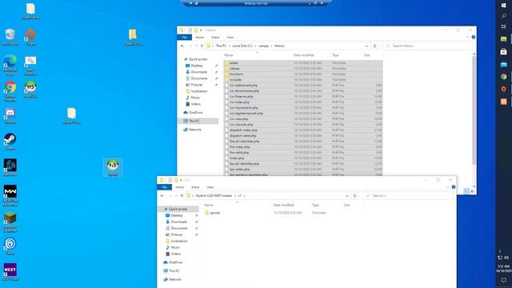512x288 pixels.
Task: Expand the address history dropdown in htdocs window
Action: click(x=367, y=46)
